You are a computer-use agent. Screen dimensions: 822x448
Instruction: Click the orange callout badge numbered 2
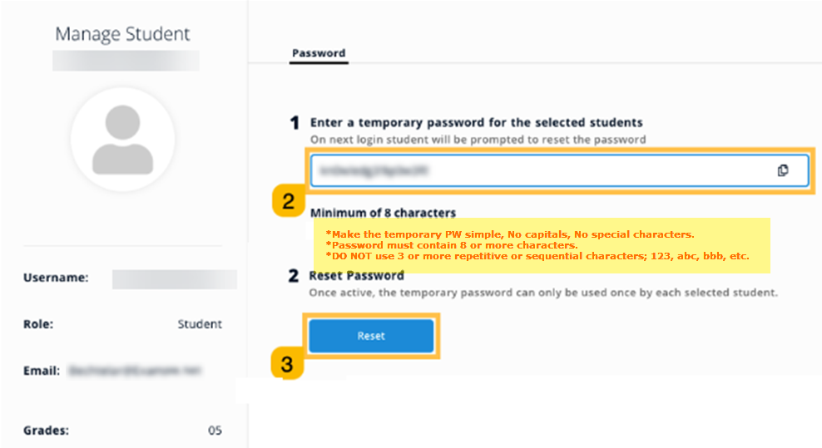coord(288,201)
